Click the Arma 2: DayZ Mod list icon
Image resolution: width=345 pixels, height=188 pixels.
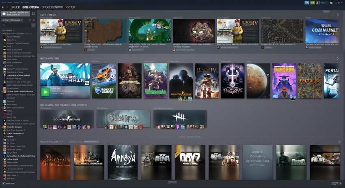pyautogui.click(x=4, y=50)
